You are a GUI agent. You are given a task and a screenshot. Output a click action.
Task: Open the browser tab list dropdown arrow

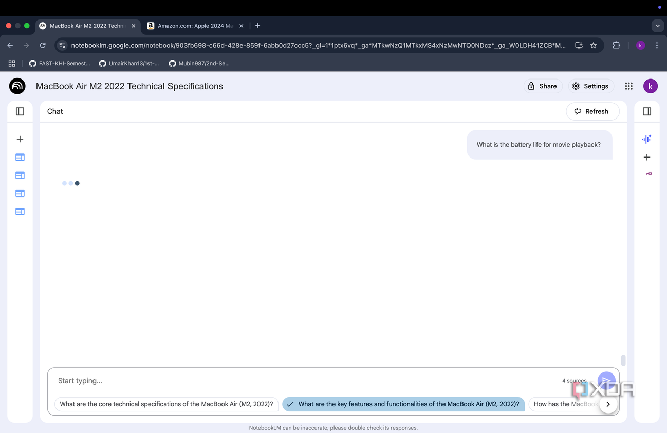coord(658,26)
